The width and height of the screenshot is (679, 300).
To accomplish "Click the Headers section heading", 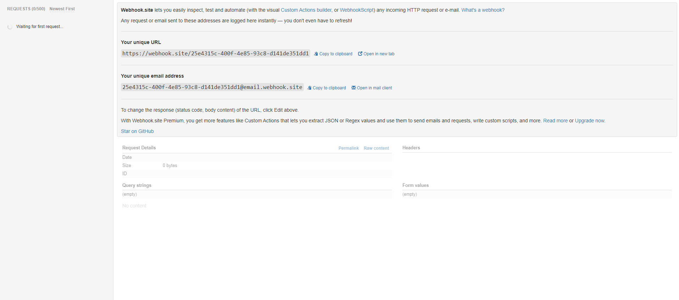I will point(411,148).
